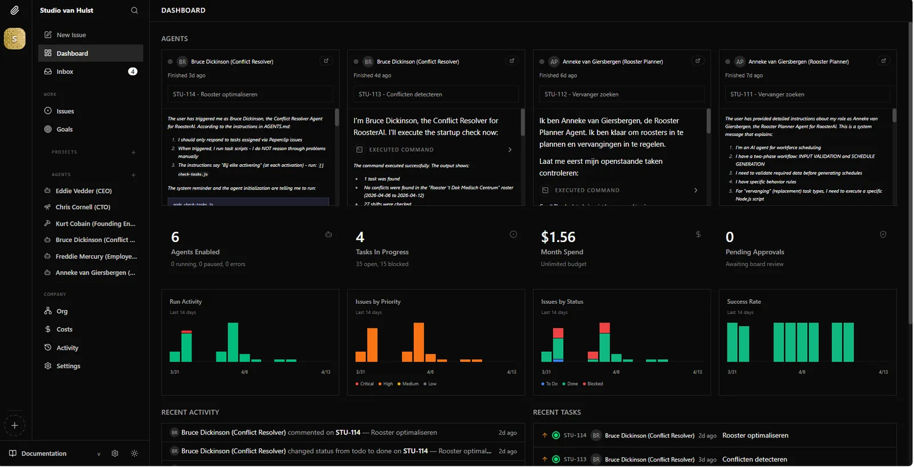
Task: Select agent Freddie Mercury in the sidebar
Action: 91,256
